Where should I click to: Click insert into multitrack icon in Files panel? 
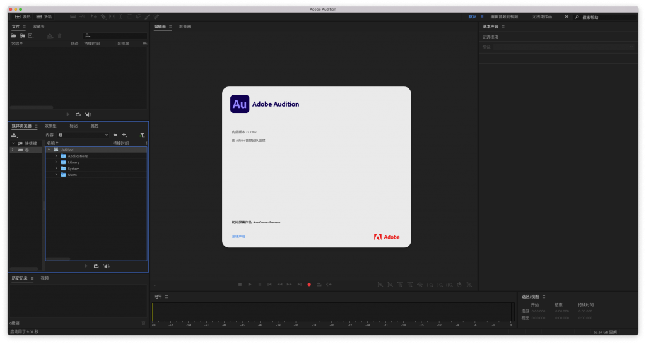pyautogui.click(x=49, y=36)
